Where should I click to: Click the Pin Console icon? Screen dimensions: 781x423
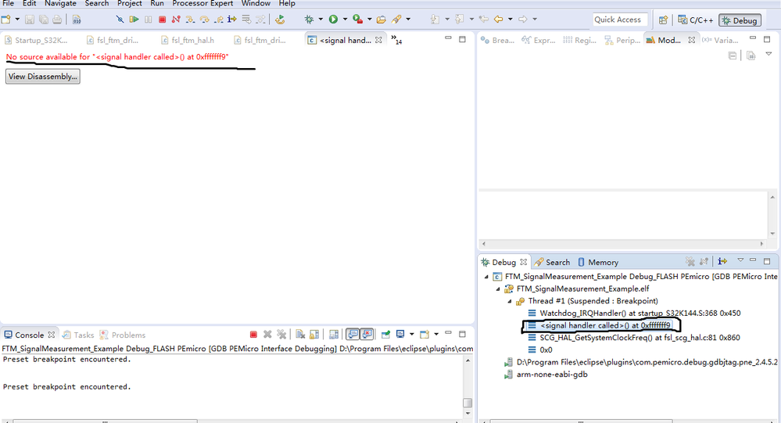click(x=385, y=335)
